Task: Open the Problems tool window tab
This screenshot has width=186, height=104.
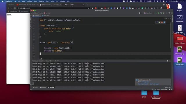Action: coord(43,87)
